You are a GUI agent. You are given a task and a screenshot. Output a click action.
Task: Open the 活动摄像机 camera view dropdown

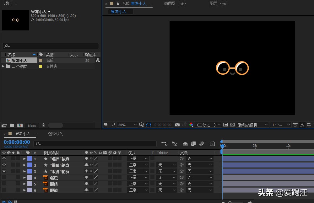click(253, 125)
